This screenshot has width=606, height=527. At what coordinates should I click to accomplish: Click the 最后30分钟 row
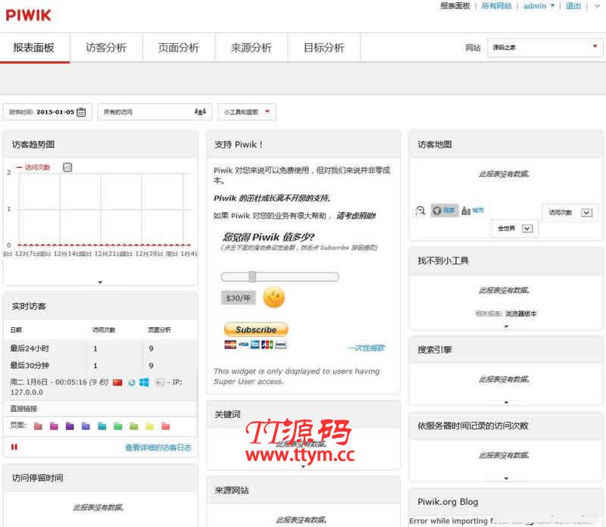pyautogui.click(x=100, y=366)
